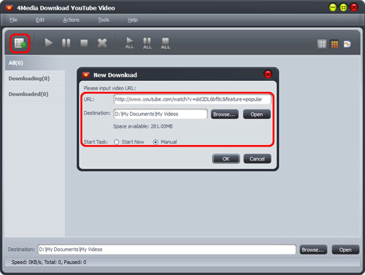
Task: Click 'Space available: 281.00MB' text
Action: tap(143, 126)
